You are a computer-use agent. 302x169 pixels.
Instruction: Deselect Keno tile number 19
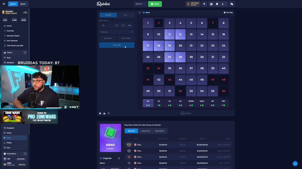click(170, 46)
